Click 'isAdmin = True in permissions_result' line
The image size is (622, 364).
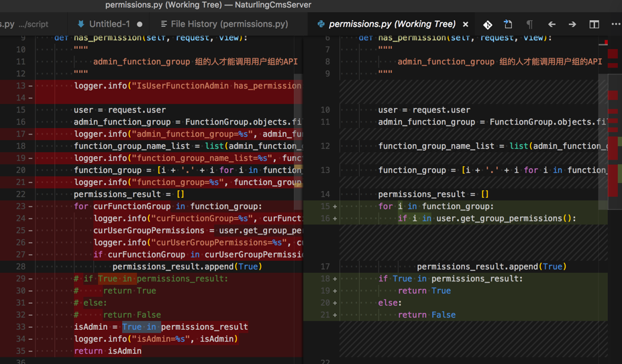point(160,326)
